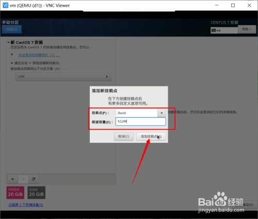Click the Help button at top right
This screenshot has height=219, width=258.
[x=247, y=29]
